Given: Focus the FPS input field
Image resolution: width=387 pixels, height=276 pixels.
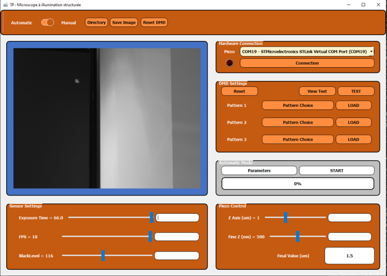Looking at the screenshot, I should pos(177,237).
